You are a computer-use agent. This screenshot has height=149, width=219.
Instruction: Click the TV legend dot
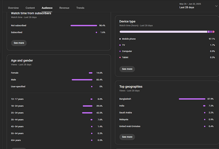coord(120,45)
